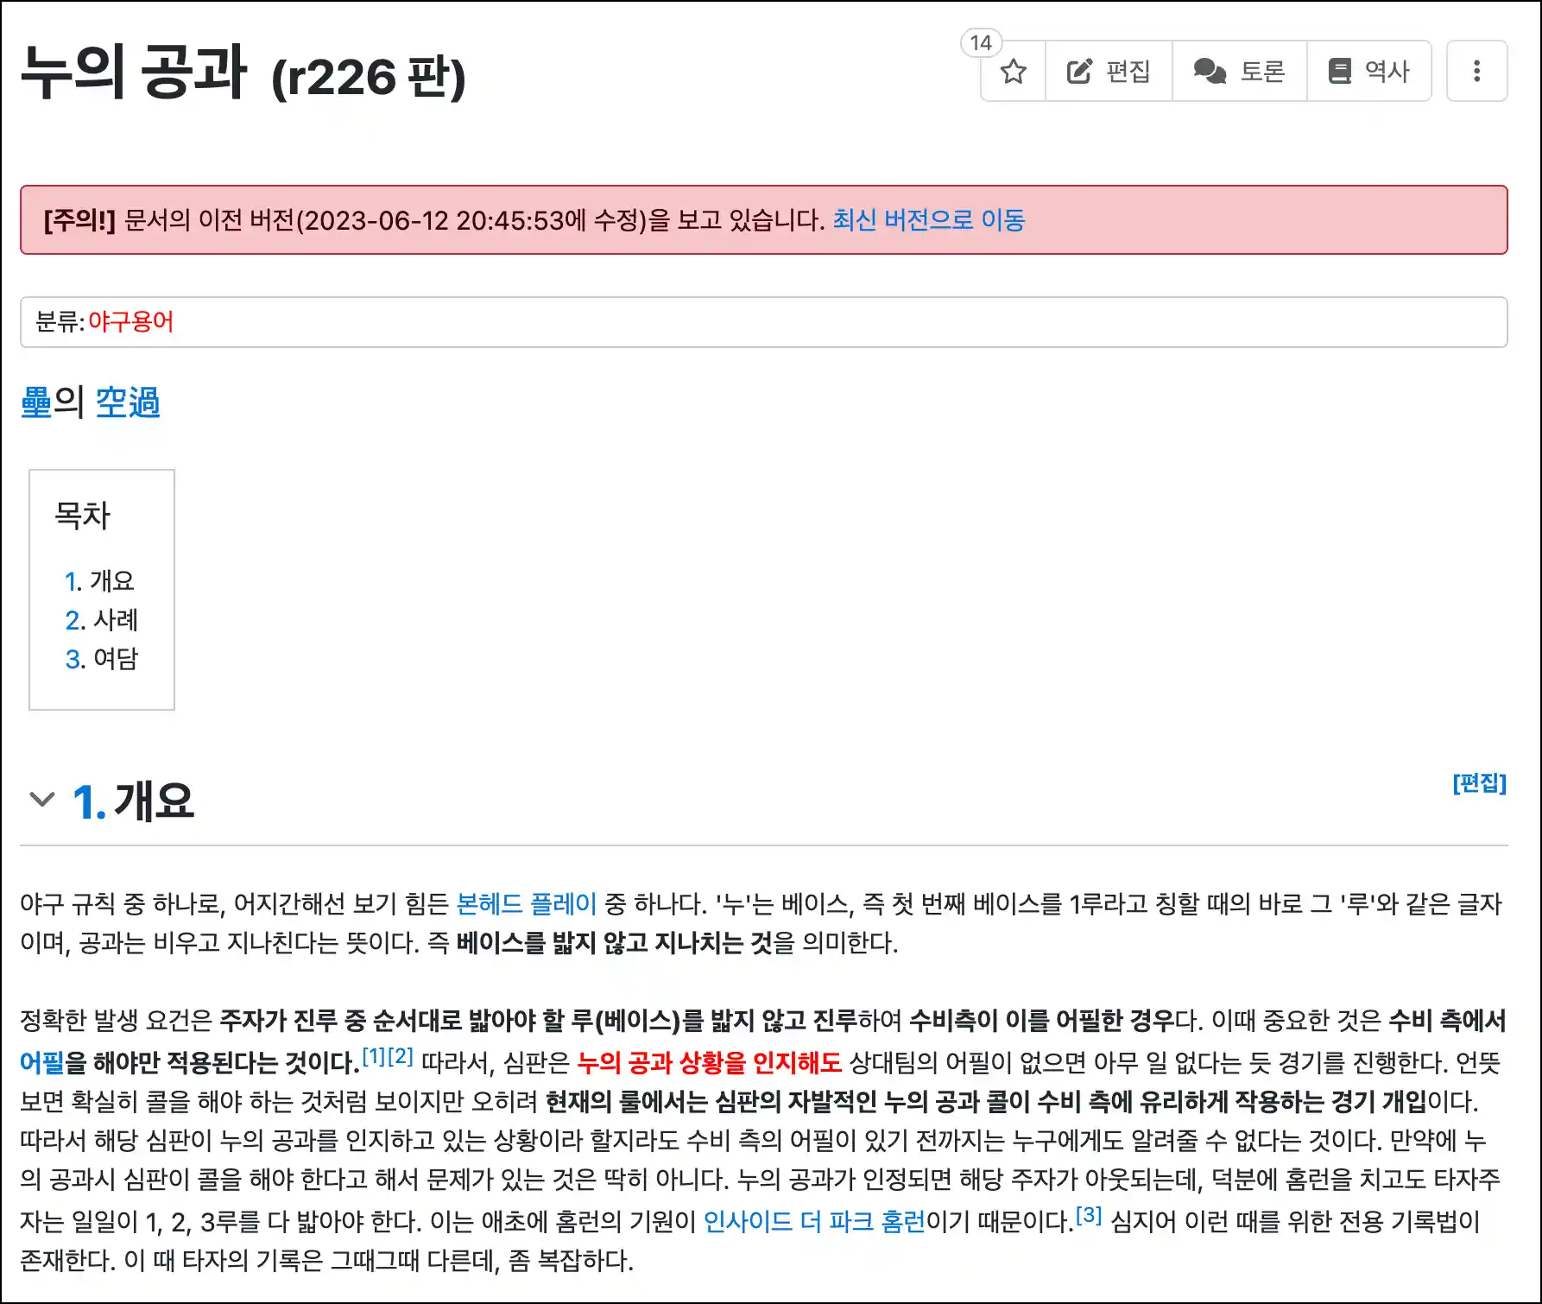1542x1304 pixels.
Task: Collapse the 1. 개요 section chevron
Action: [41, 800]
